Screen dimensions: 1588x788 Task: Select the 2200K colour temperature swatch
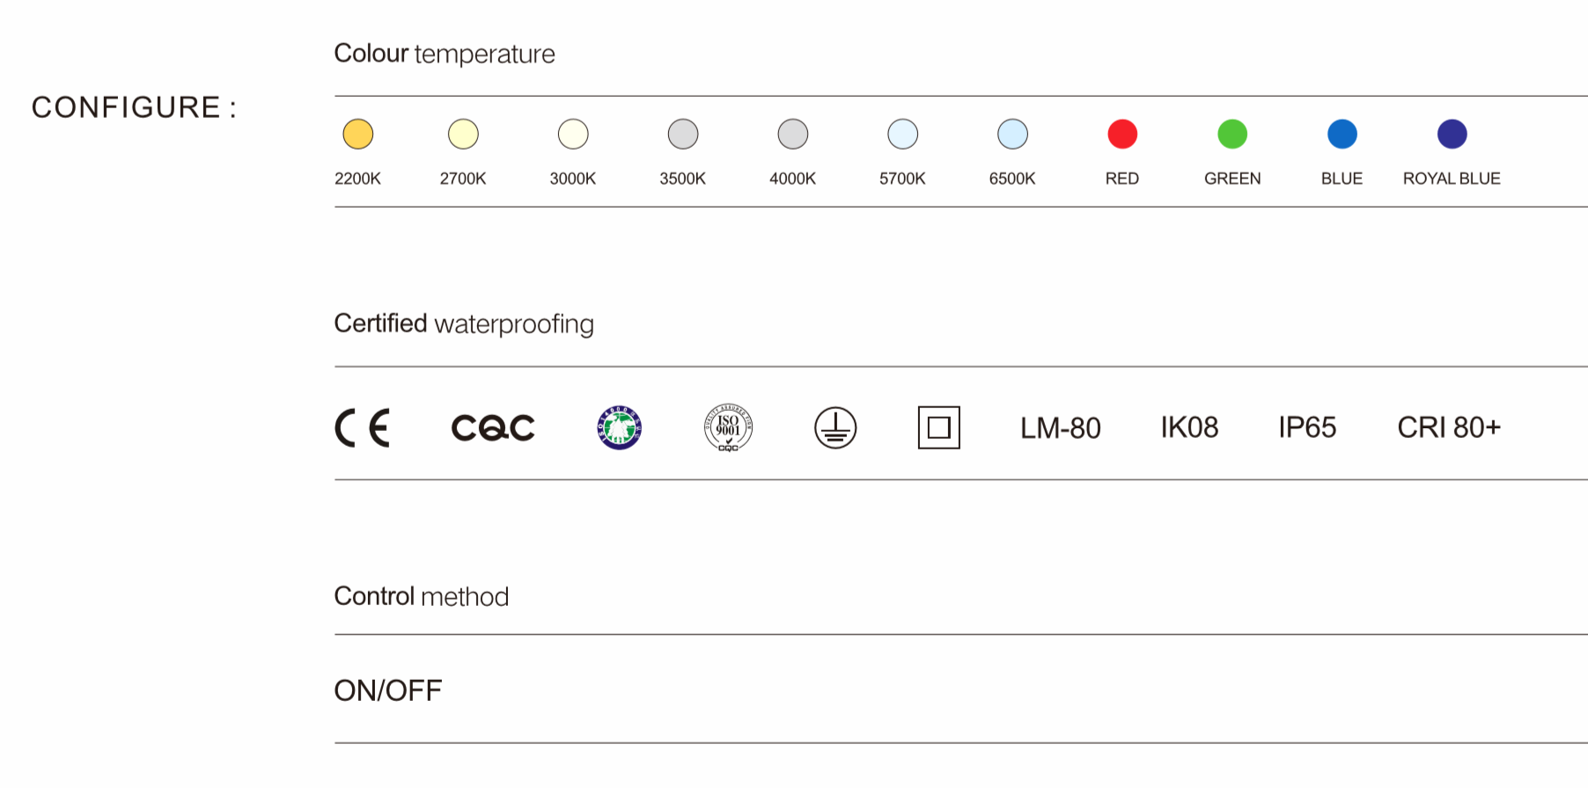[358, 135]
